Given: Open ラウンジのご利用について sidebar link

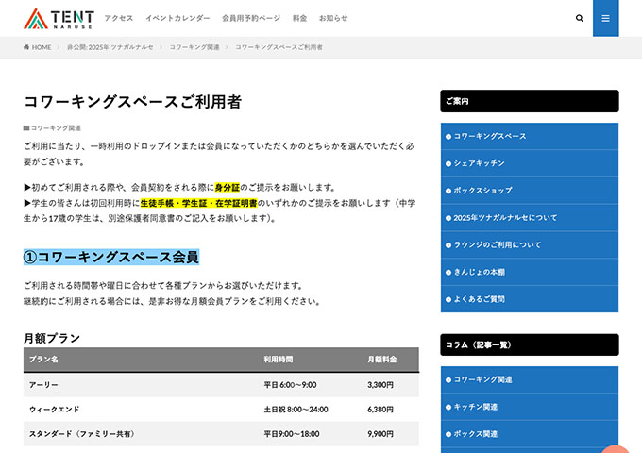Looking at the screenshot, I should point(498,244).
